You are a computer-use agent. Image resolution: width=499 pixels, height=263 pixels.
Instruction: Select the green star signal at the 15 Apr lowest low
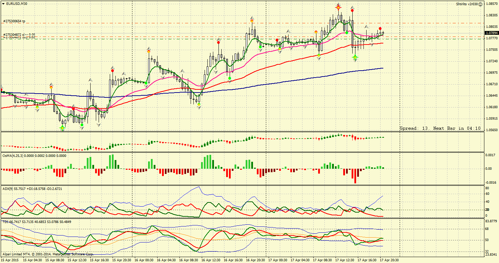(x=62, y=128)
